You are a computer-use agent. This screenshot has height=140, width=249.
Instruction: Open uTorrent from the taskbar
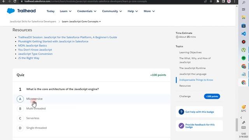coord(244,50)
